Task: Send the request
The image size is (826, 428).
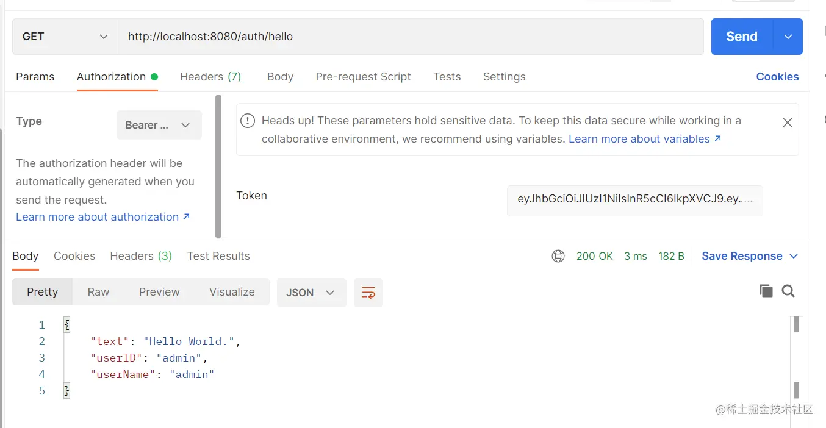Action: click(742, 37)
